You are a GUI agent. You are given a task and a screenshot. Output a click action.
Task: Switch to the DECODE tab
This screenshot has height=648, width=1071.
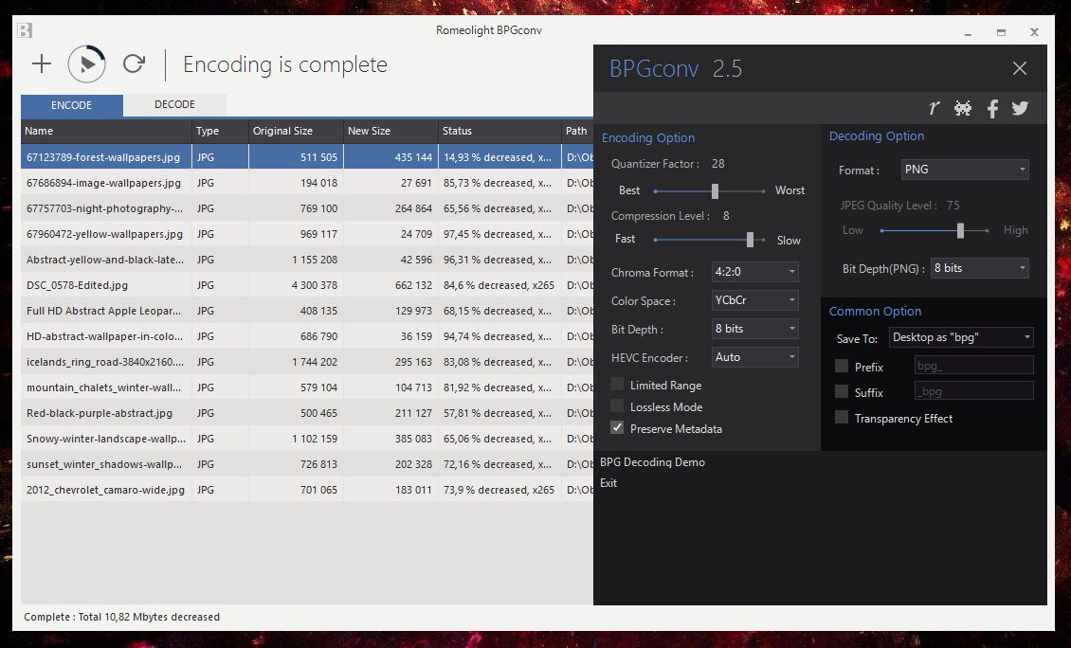pos(174,104)
